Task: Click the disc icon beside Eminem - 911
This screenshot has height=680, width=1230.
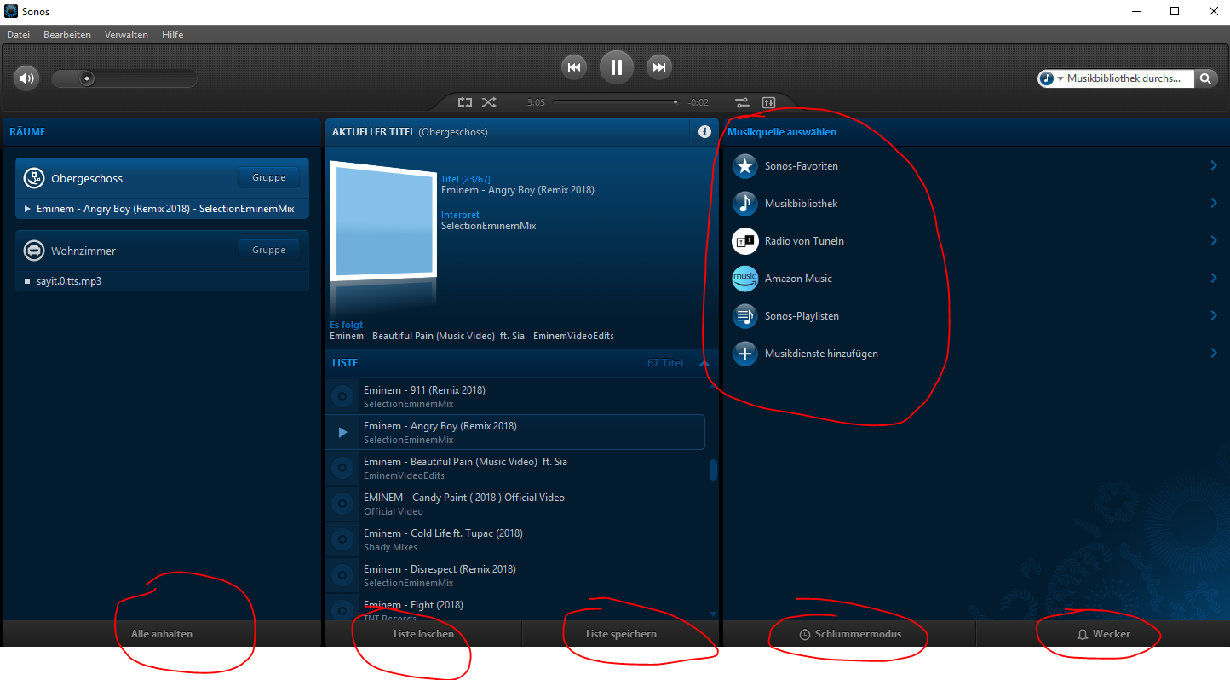Action: [x=342, y=397]
